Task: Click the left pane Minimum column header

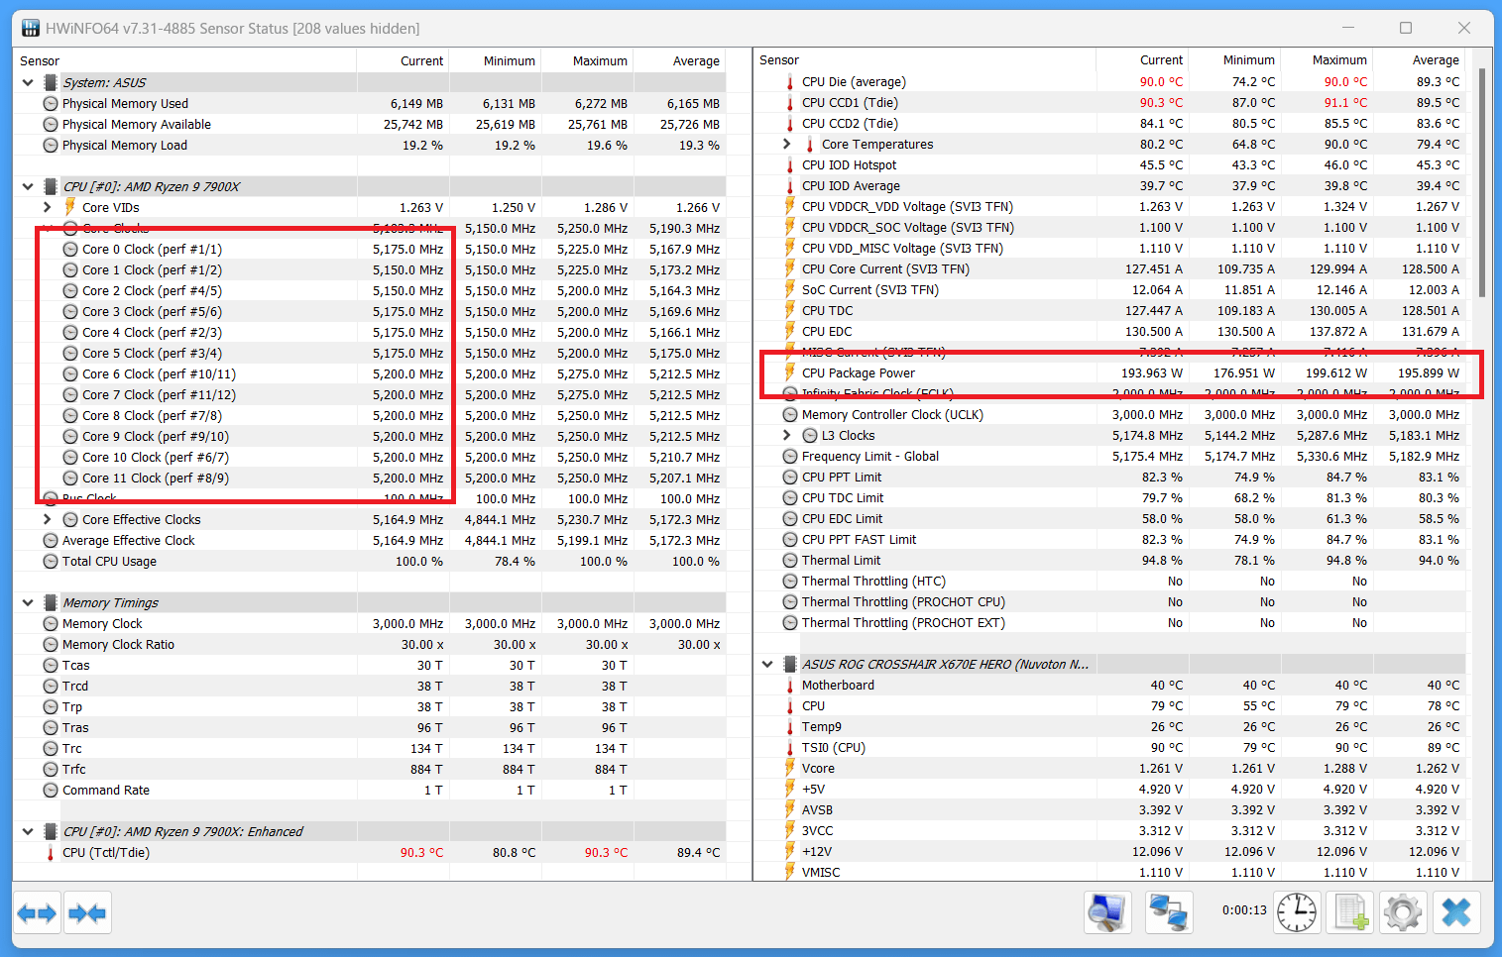Action: (495, 61)
